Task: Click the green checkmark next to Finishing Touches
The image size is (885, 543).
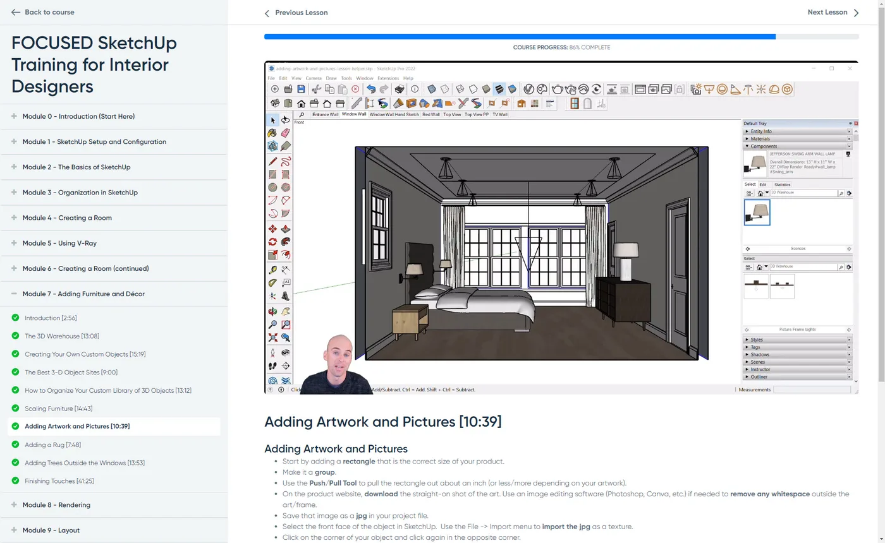Action: point(15,481)
